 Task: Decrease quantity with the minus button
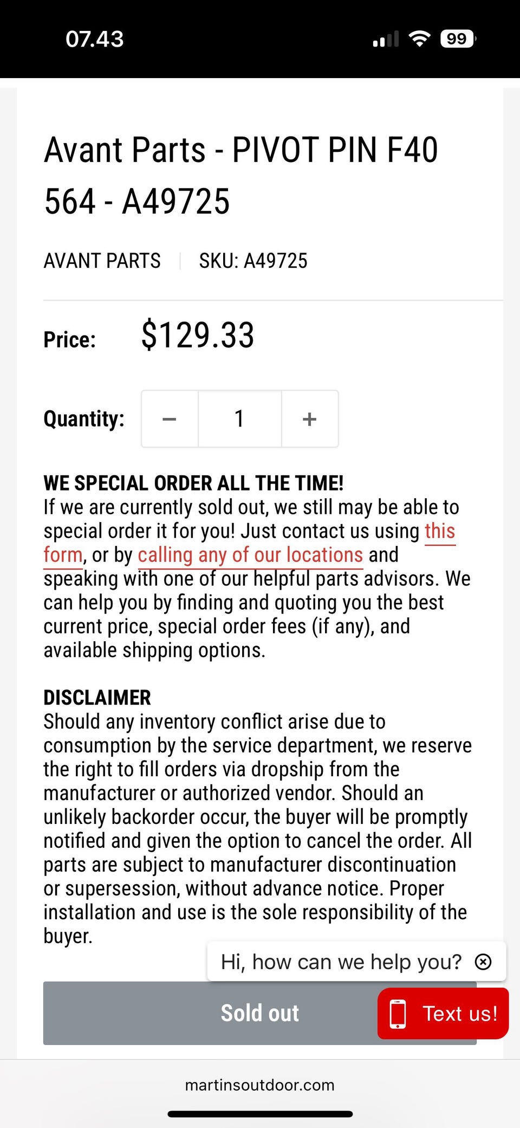(170, 419)
